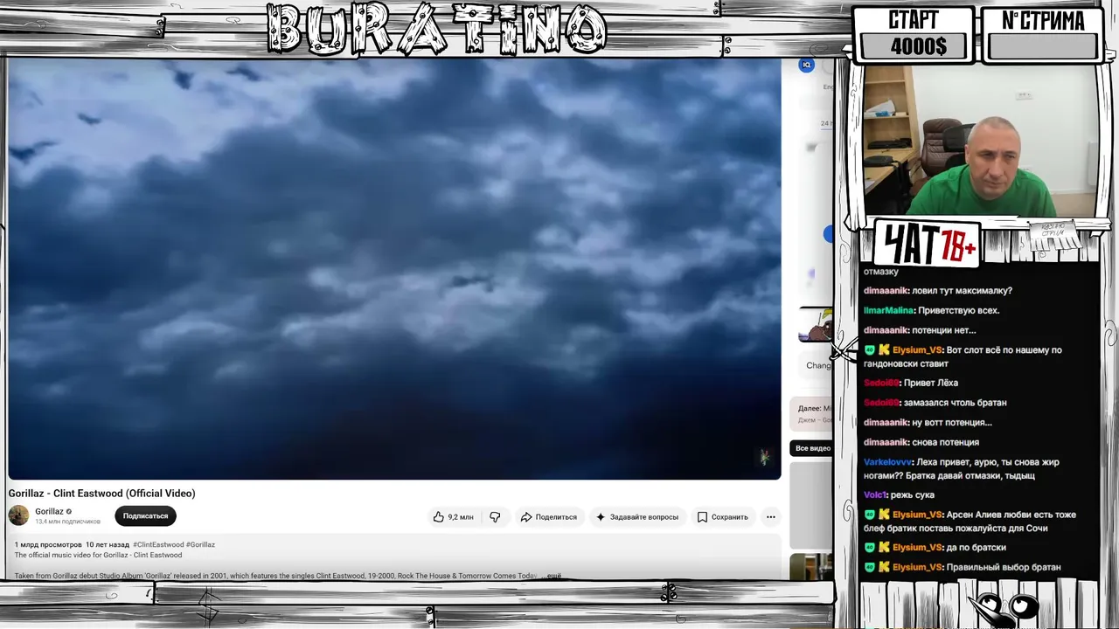Screen dimensions: 1119x629
Task: Click the '13,4 млн подписчиков' subscriber count
Action: point(67,522)
